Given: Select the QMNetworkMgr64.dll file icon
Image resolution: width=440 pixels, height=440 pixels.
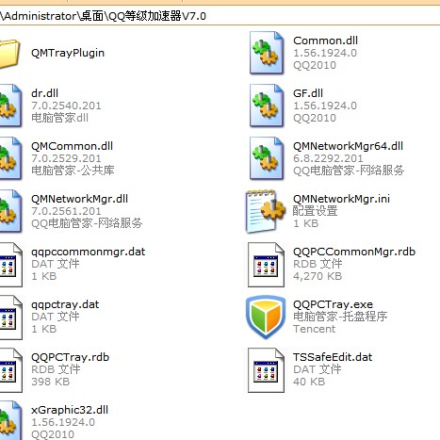Looking at the screenshot, I should pos(267,158).
